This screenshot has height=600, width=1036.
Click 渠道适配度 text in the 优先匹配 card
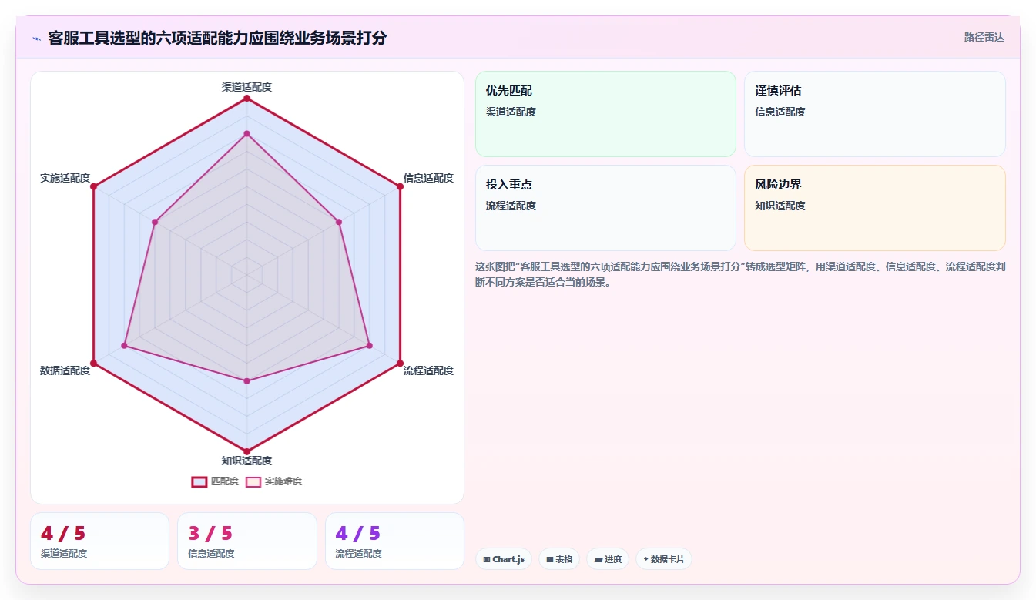(511, 112)
